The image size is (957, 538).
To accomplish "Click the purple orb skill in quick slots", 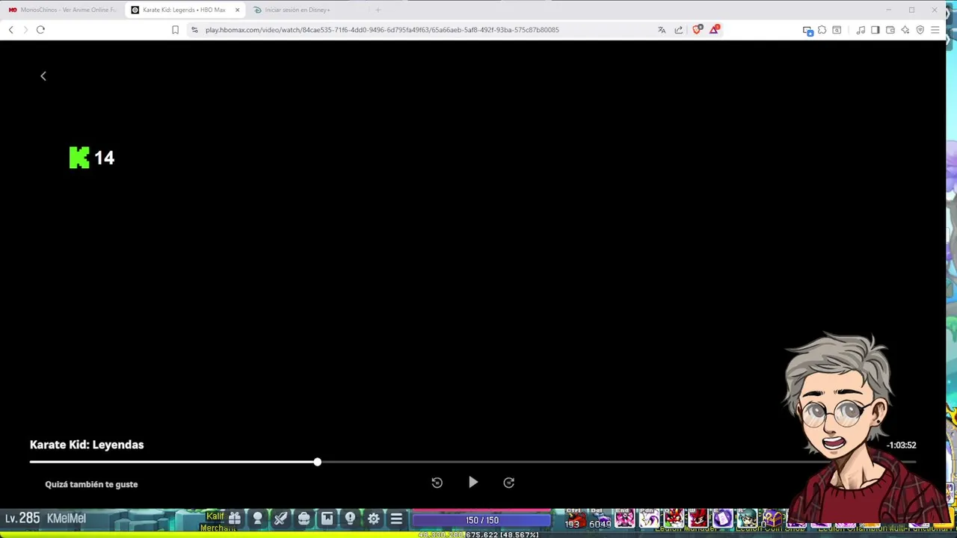I will pos(722,519).
